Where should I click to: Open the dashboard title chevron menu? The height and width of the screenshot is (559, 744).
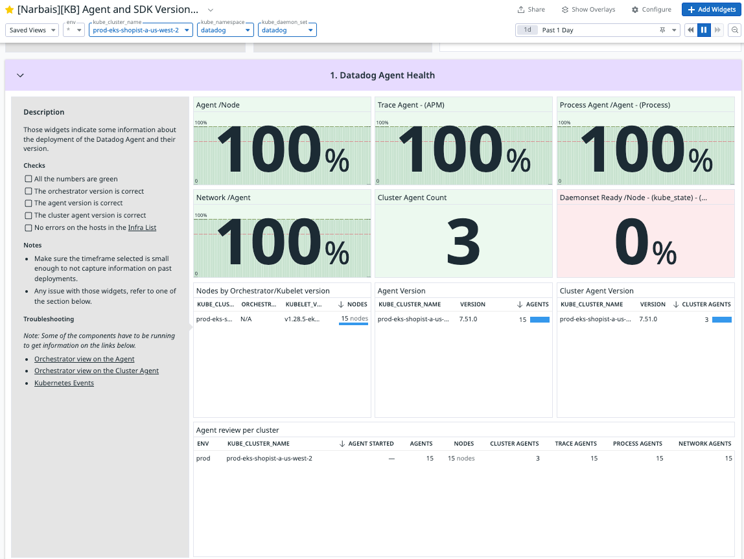coord(211,10)
